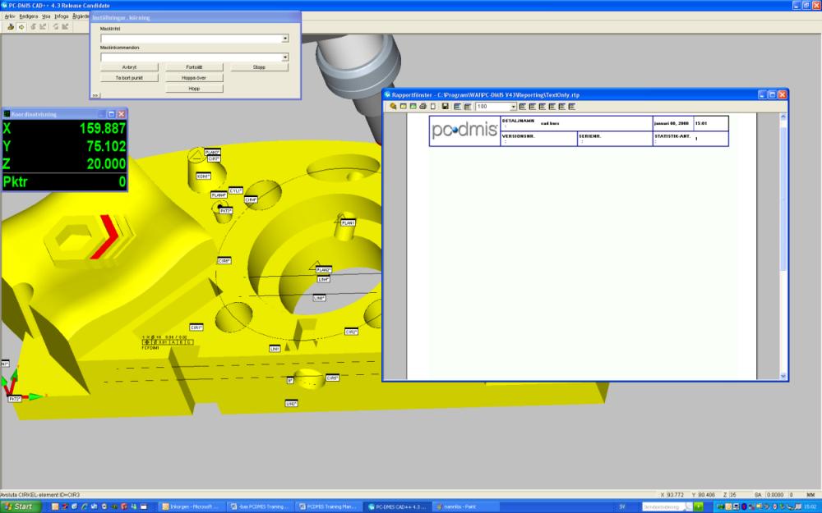The width and height of the screenshot is (822, 513).
Task: Select the LIN1 feature label
Action: pos(275,349)
